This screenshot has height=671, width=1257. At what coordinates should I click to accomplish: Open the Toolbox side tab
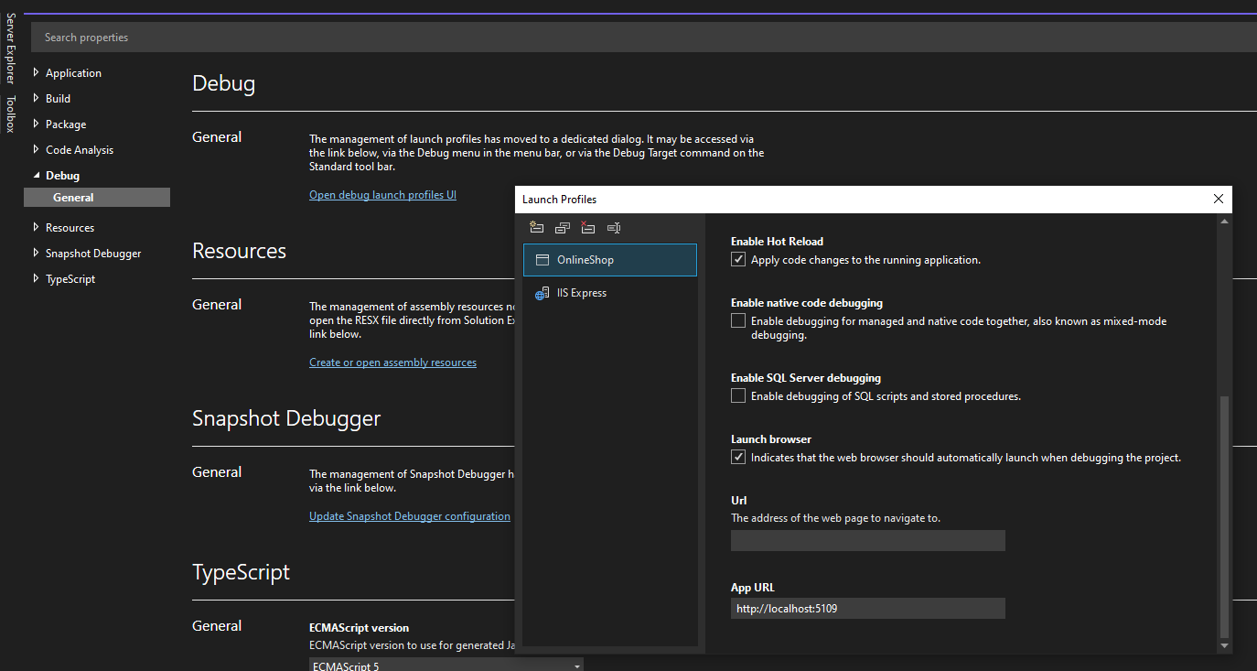point(11,114)
